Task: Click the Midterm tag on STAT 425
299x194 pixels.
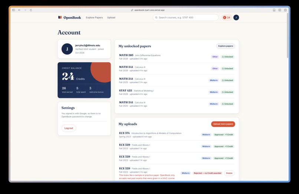Action: (x=214, y=92)
